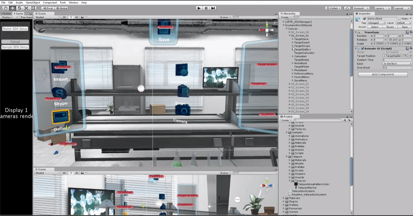Click Search by Type icon in Project

pos(344,120)
